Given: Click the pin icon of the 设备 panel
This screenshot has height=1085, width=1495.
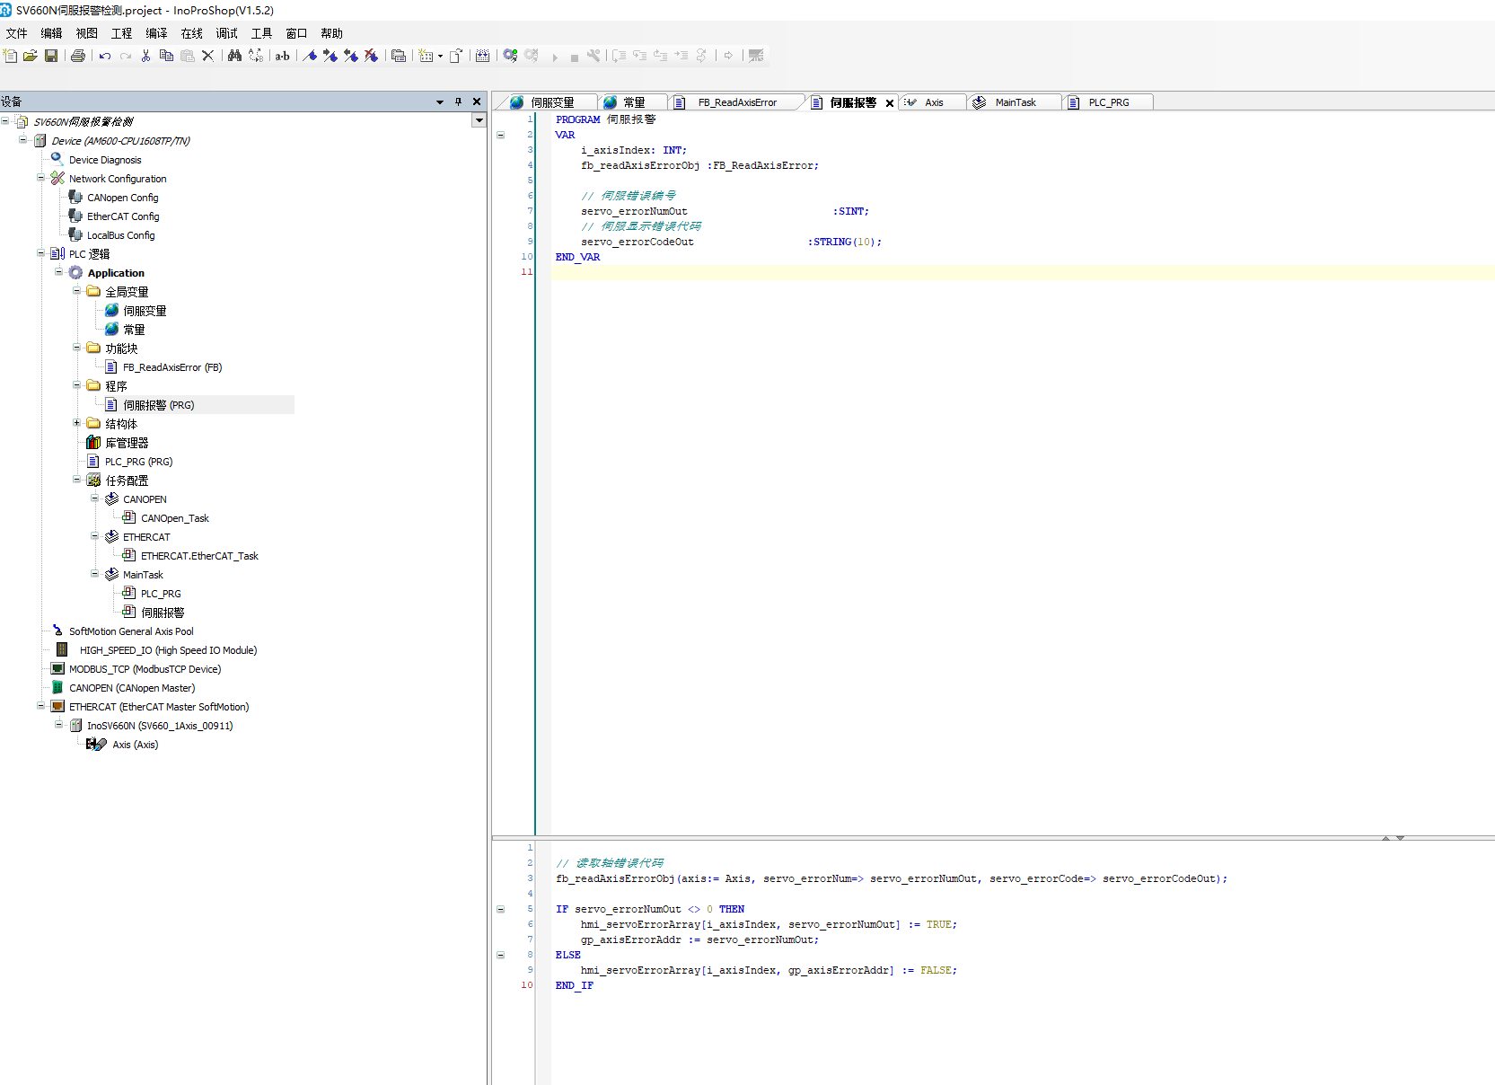Looking at the screenshot, I should click(x=458, y=101).
